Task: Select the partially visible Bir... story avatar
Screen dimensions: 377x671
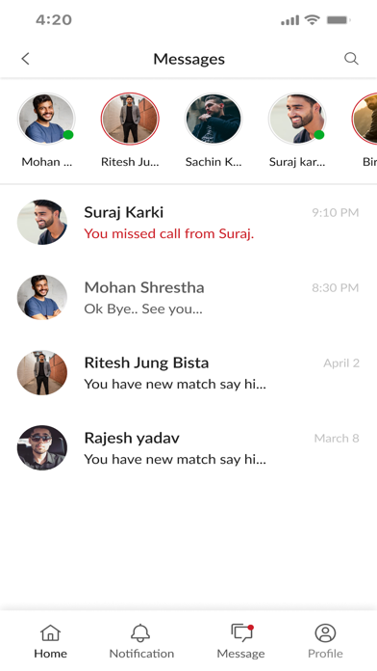Action: tap(365, 119)
